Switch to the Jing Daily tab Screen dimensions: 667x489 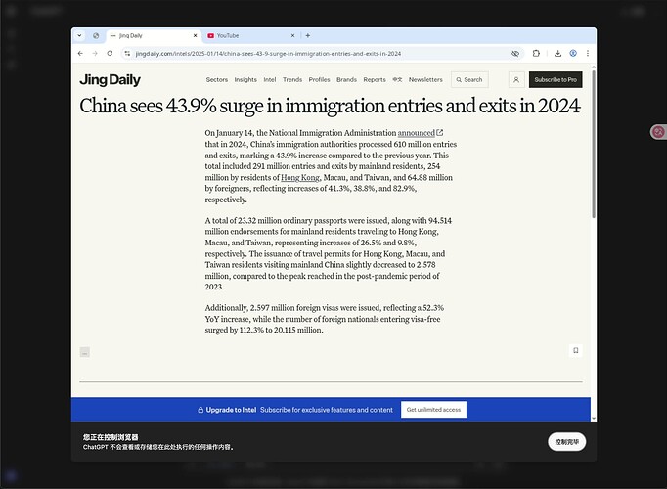point(154,36)
